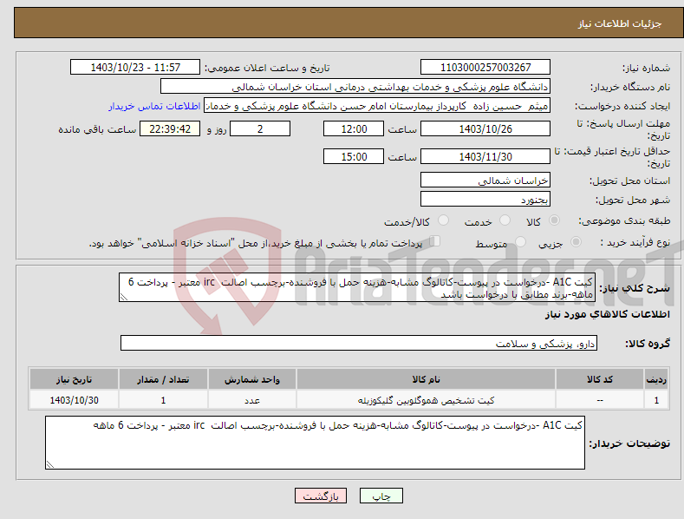Click the announcement date field 1403/10/23 - 11:57
The image size is (684, 519).
point(134,68)
